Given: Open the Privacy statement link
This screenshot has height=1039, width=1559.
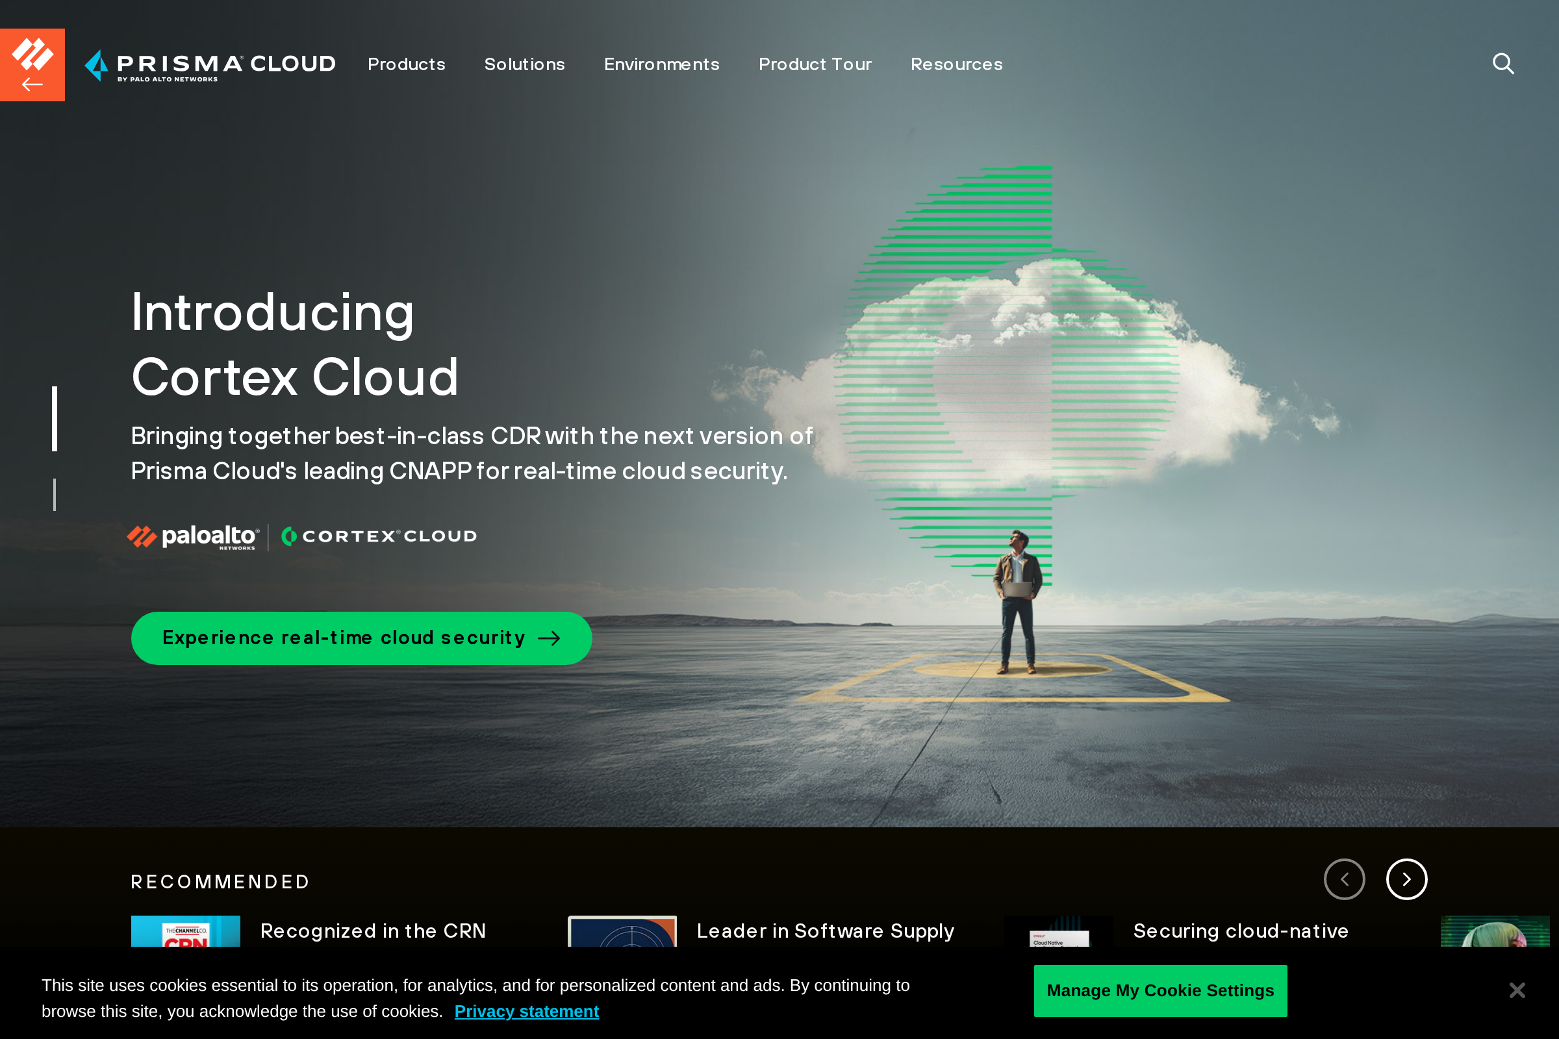Looking at the screenshot, I should (526, 1011).
